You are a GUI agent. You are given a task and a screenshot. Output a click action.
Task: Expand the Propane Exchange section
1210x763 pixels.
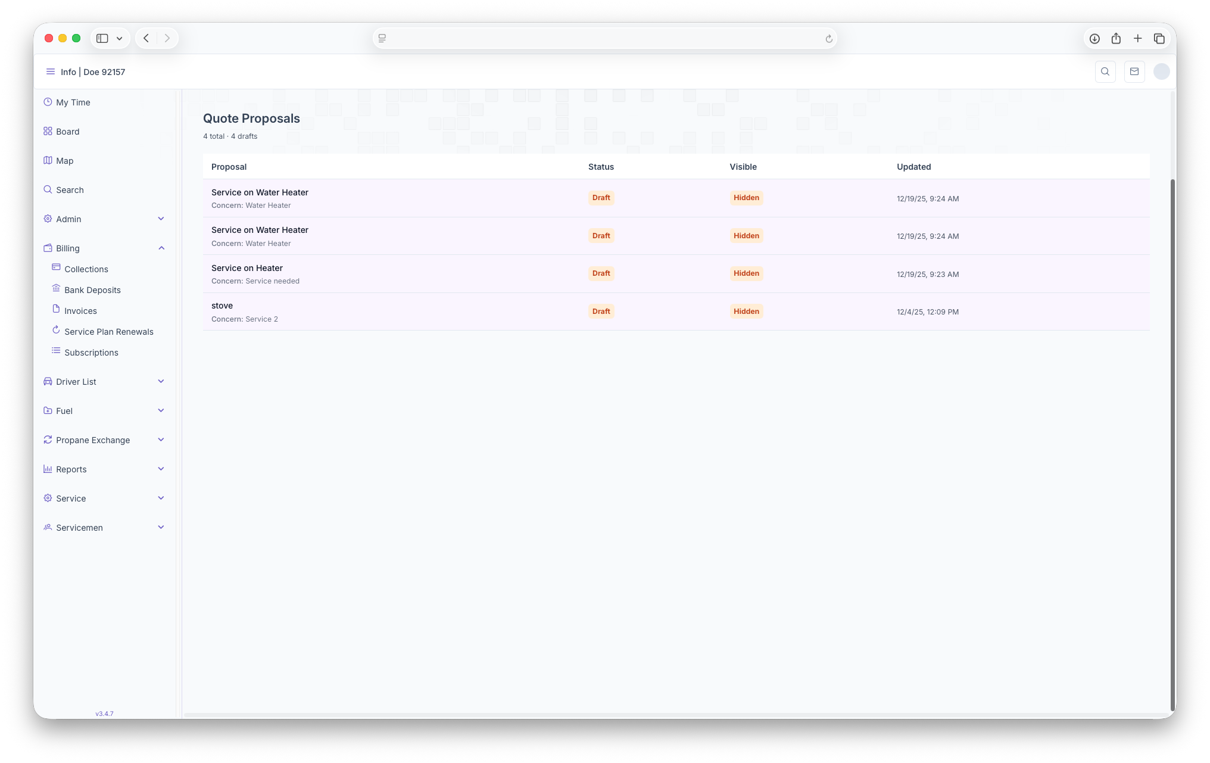click(x=161, y=440)
